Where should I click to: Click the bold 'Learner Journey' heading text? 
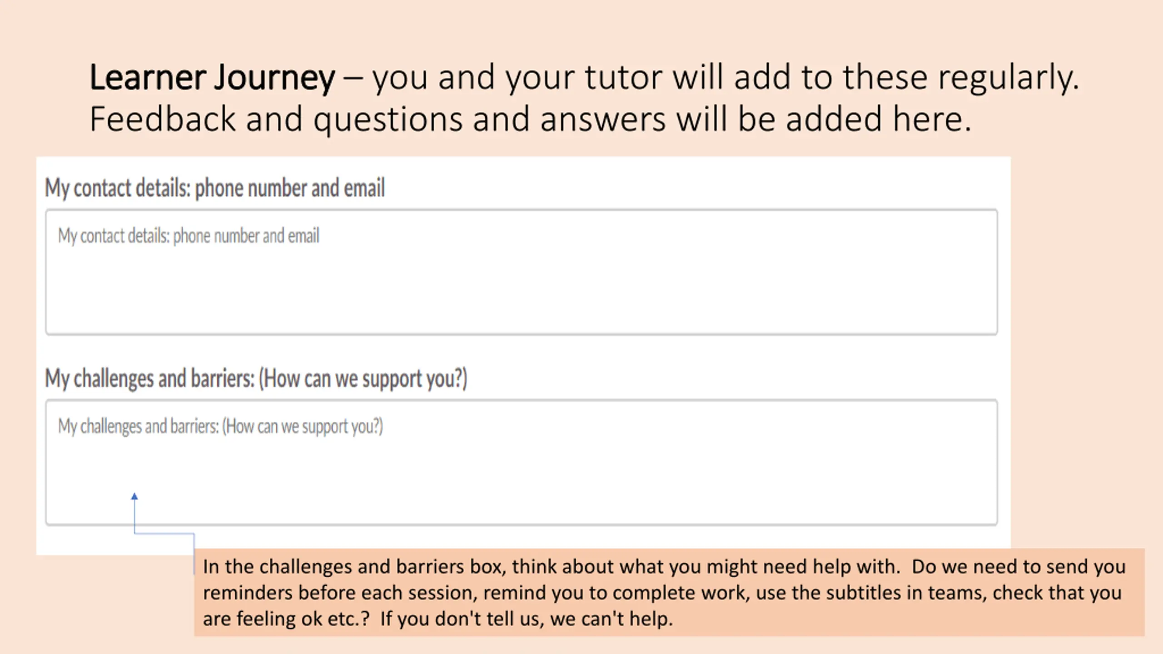(212, 77)
